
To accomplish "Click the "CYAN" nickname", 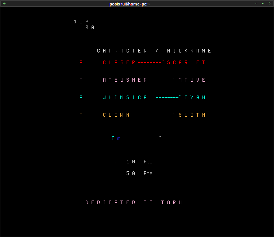I will tap(195, 97).
